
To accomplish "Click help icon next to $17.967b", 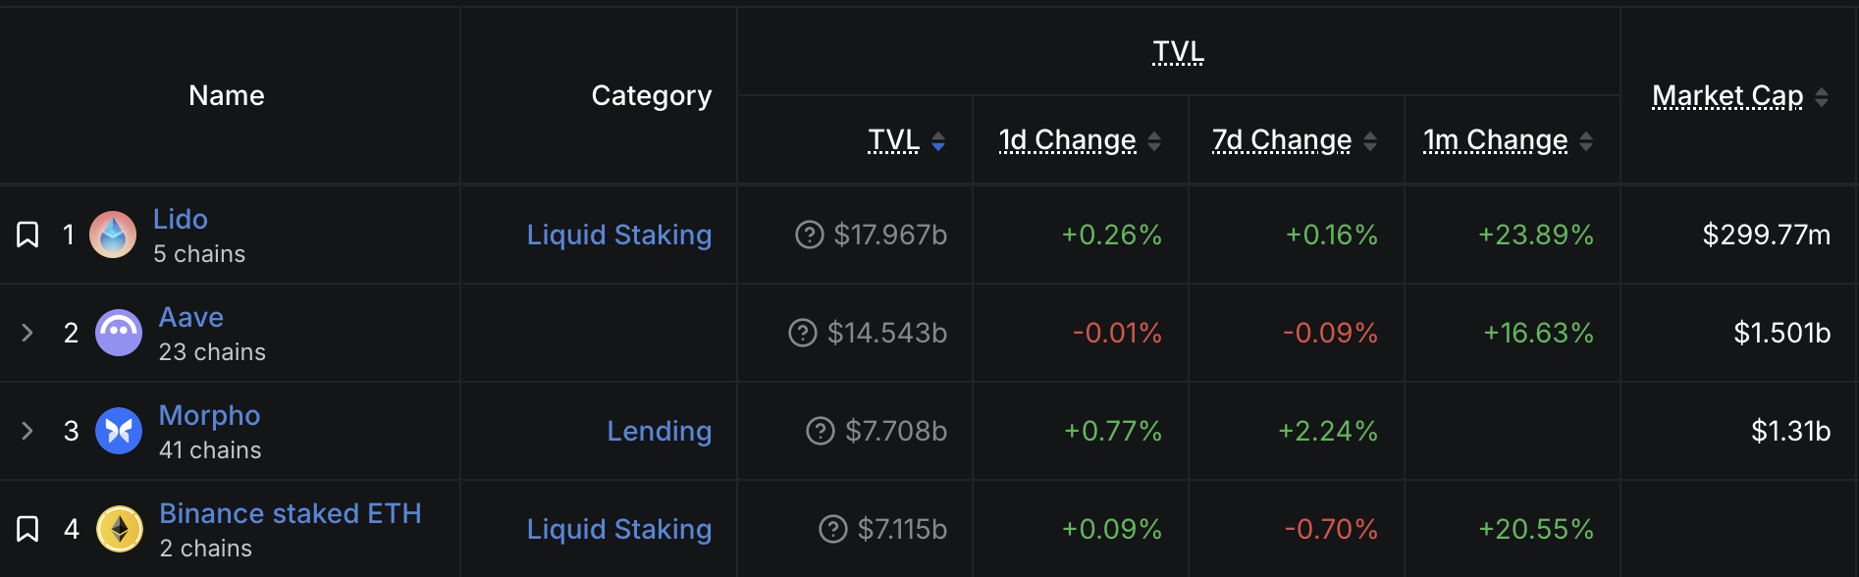I will [809, 235].
